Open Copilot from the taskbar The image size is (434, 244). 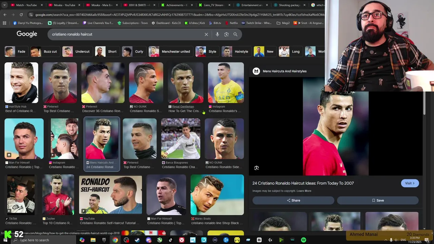click(x=82, y=240)
